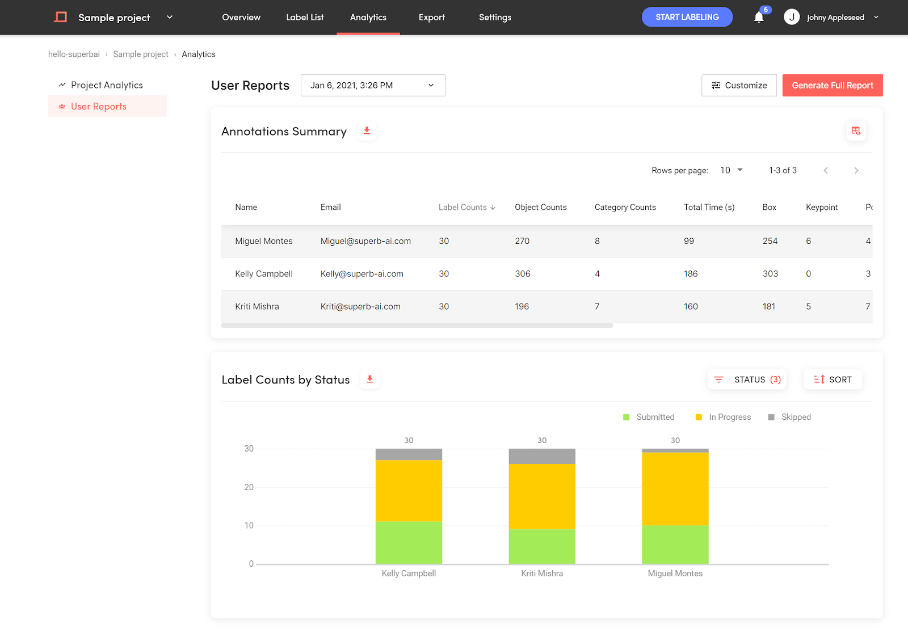Click the table's horizontal scrollbar
Viewport: 908px width, 641px height.
click(417, 326)
